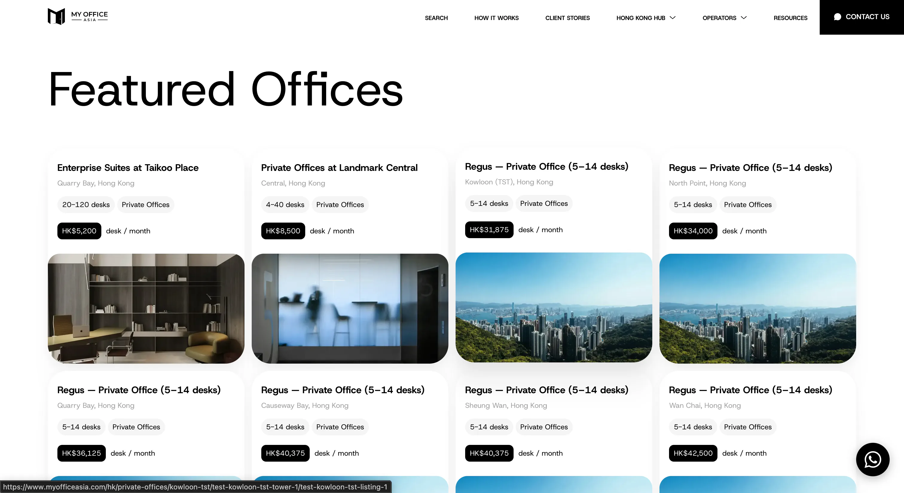904x493 pixels.
Task: Open the Search menu item
Action: pyautogui.click(x=436, y=18)
